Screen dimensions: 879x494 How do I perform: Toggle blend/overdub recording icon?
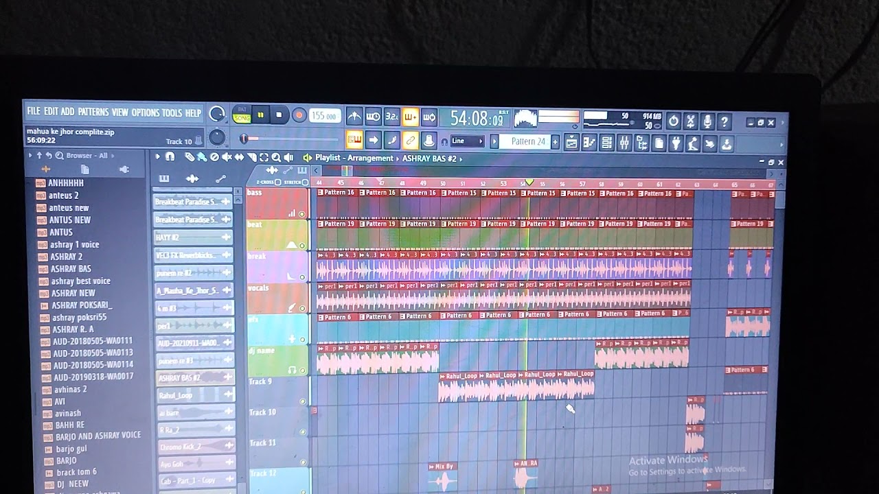tap(410, 117)
